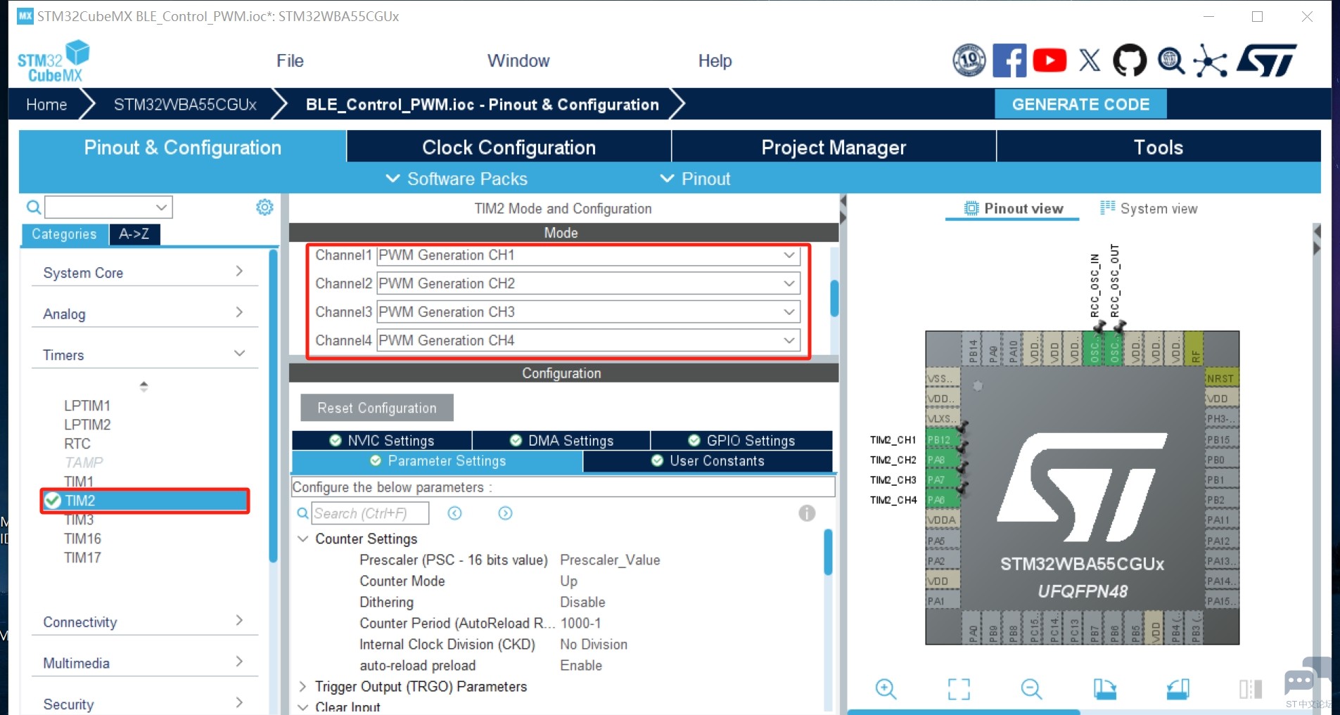Open the File menu
The height and width of the screenshot is (715, 1340).
click(x=290, y=60)
